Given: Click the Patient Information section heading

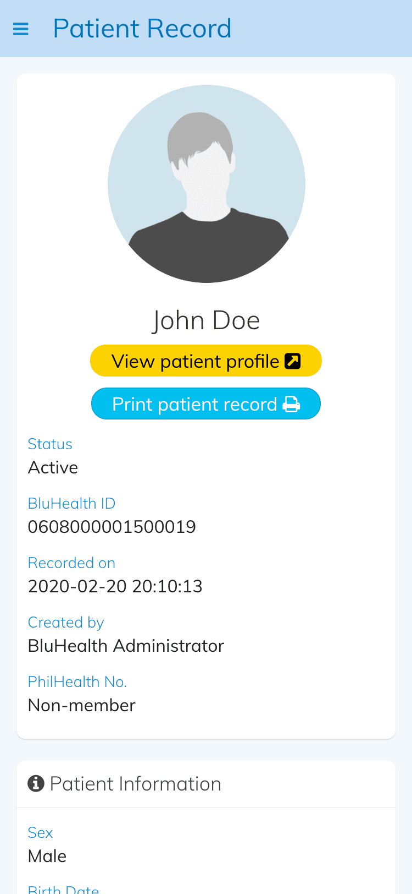Looking at the screenshot, I should tap(135, 784).
